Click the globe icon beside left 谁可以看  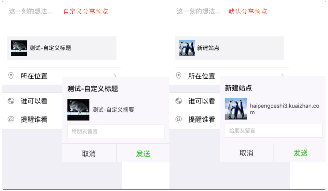[x=11, y=101]
